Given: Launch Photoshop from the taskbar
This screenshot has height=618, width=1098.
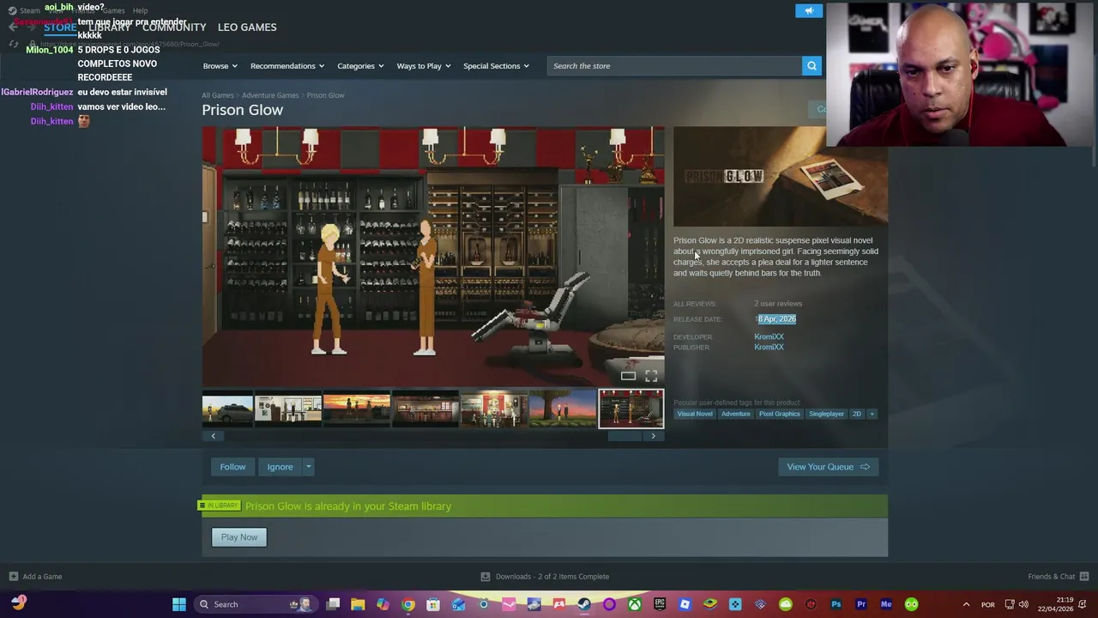Looking at the screenshot, I should (x=836, y=604).
